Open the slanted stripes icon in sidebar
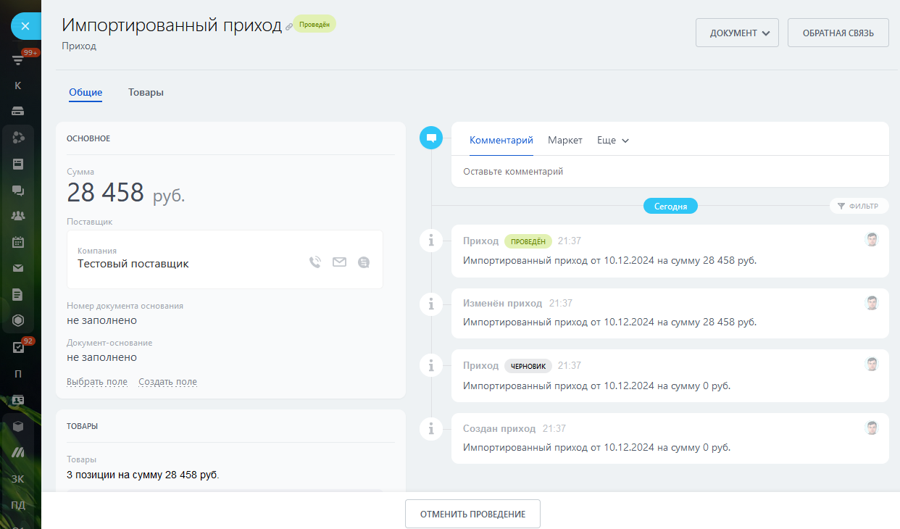 pyautogui.click(x=18, y=452)
